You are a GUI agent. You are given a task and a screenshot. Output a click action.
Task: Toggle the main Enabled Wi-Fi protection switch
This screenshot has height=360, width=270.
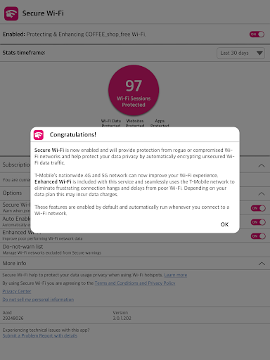257,34
